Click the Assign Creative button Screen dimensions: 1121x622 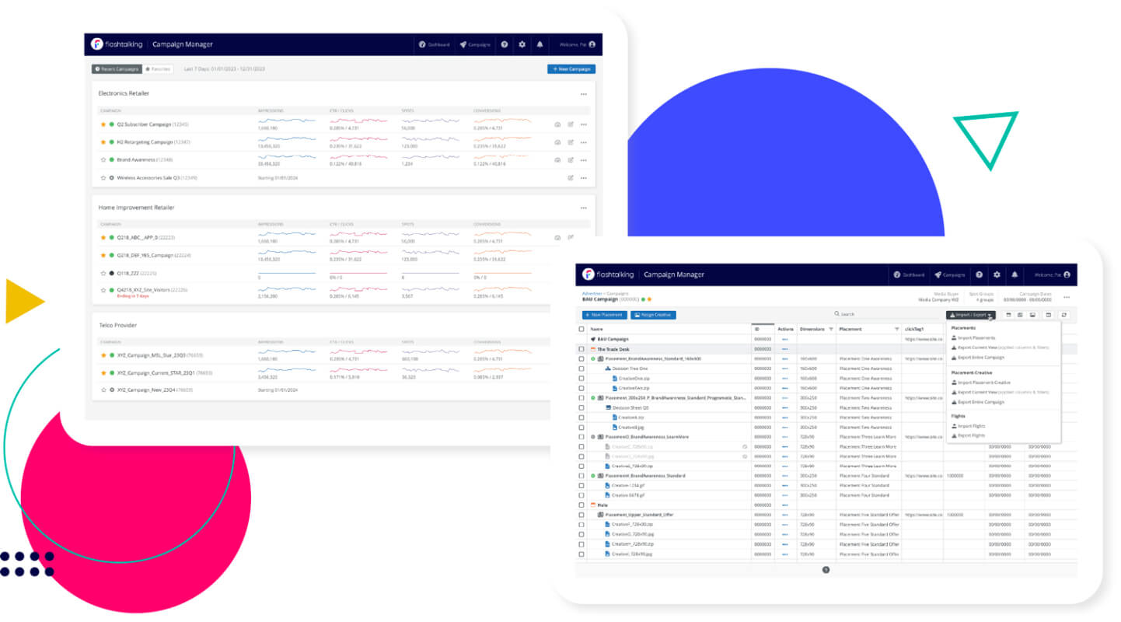pos(653,315)
